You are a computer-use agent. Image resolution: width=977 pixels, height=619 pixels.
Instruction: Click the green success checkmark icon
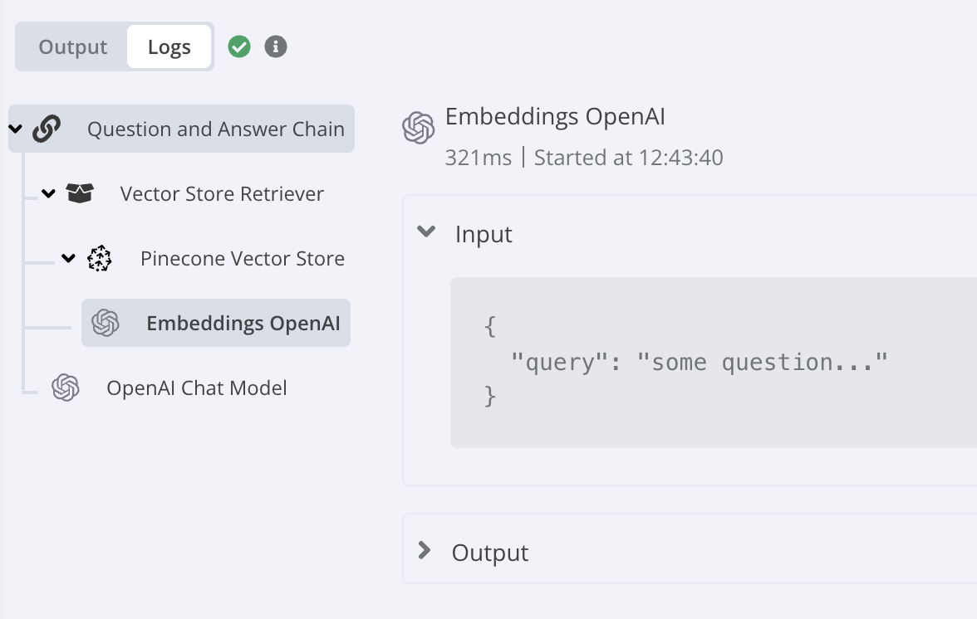click(x=239, y=46)
